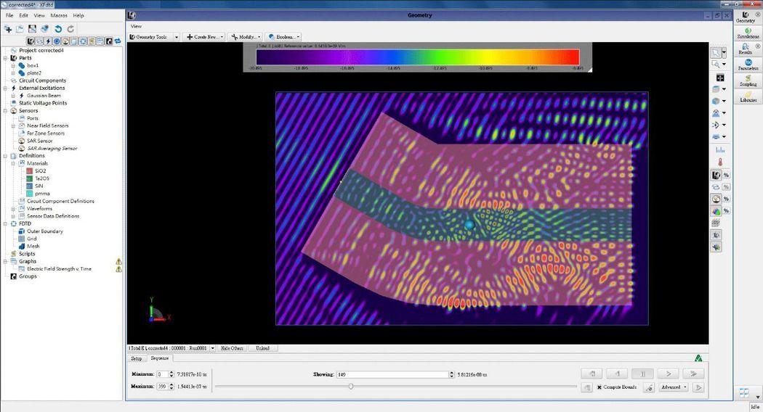Click the percent button next to the color sphere icon

726,211
